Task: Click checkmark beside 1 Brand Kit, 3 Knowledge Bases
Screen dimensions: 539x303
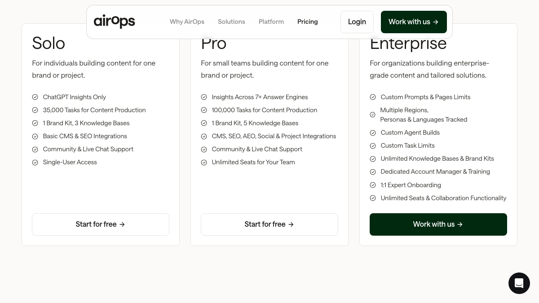Action: coord(35,123)
